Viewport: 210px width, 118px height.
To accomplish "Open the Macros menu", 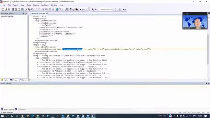I will coord(36,5).
